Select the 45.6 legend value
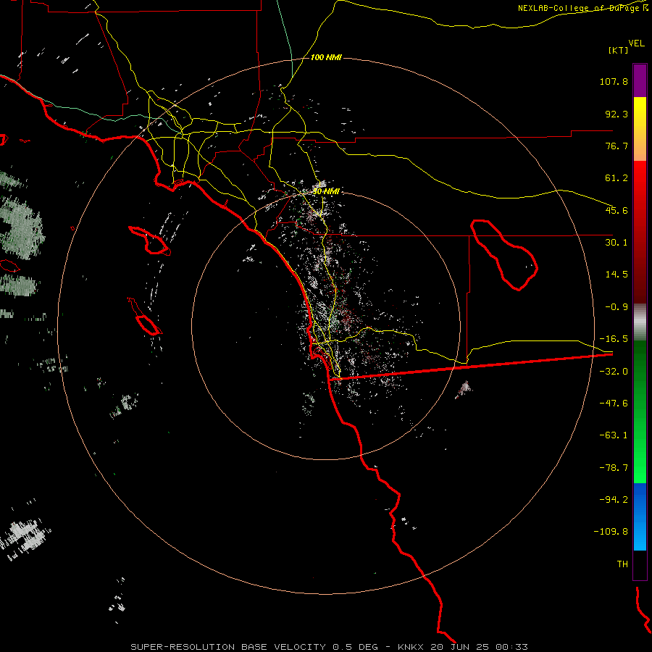Image resolution: width=652 pixels, height=652 pixels. coord(617,210)
